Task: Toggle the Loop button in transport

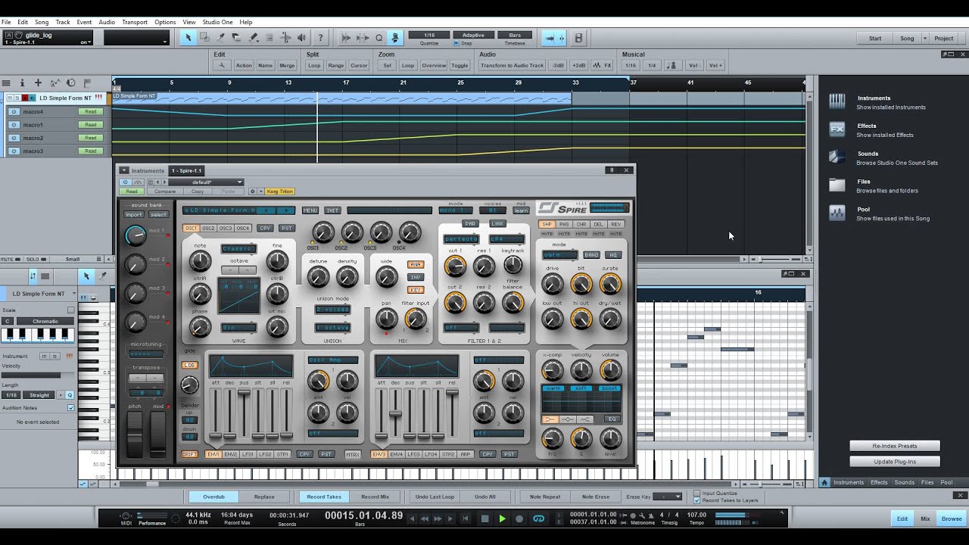Action: (539, 519)
